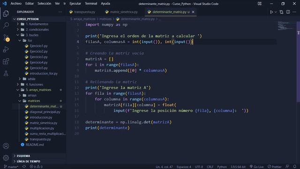Change indentation via Espacios: 4
The height and width of the screenshot is (169, 300).
(x=184, y=167)
